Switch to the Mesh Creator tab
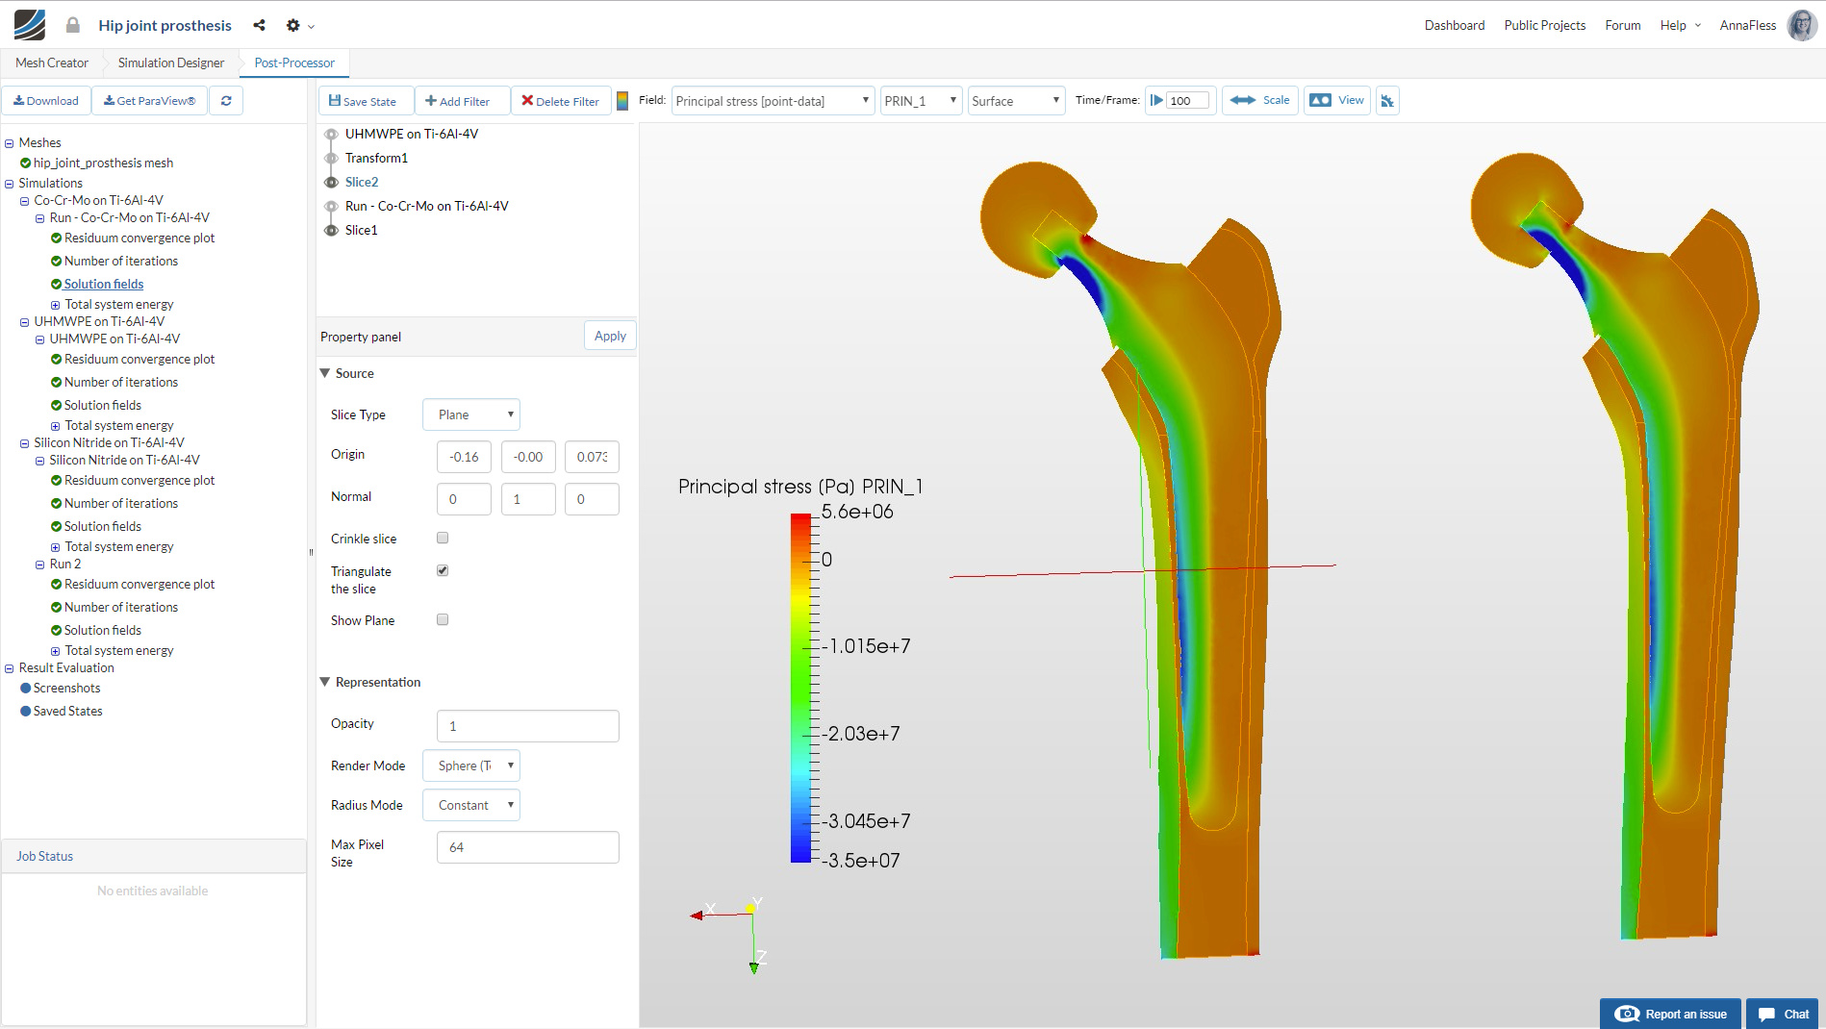 point(52,63)
